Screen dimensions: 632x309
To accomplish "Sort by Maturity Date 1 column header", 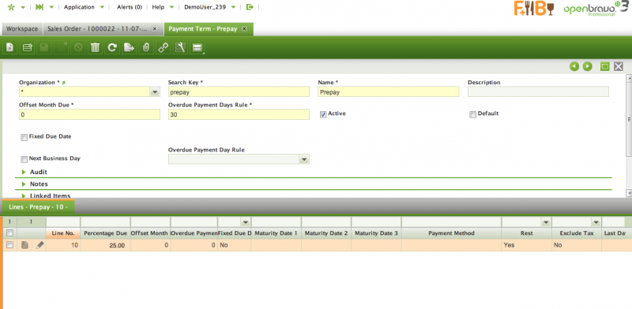I will [276, 233].
